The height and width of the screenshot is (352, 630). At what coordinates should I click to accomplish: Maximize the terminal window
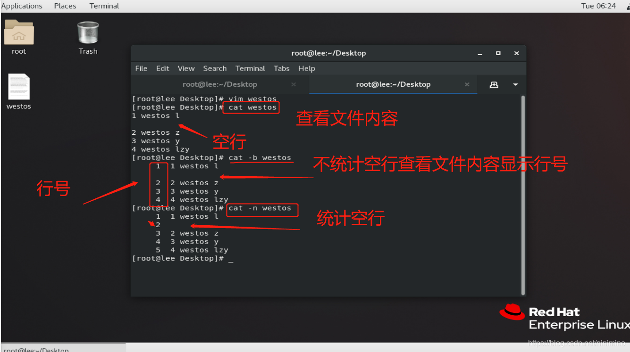click(x=498, y=53)
